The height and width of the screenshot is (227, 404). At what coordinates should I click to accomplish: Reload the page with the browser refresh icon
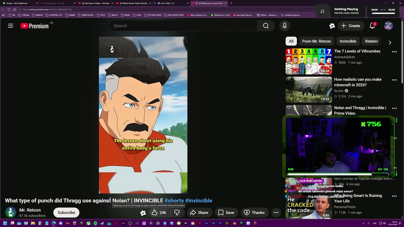point(9,9)
